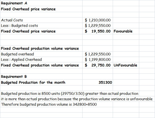Select the $ 1,199,800.00 value cell
The width and height of the screenshot is (155, 118).
(97, 60)
